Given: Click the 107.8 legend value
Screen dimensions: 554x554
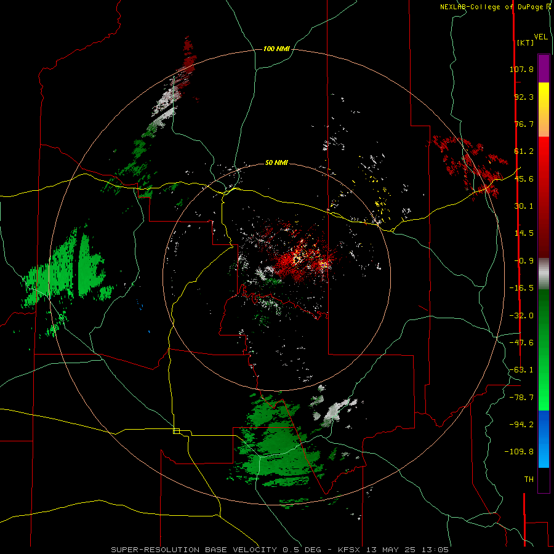Looking at the screenshot, I should 521,69.
